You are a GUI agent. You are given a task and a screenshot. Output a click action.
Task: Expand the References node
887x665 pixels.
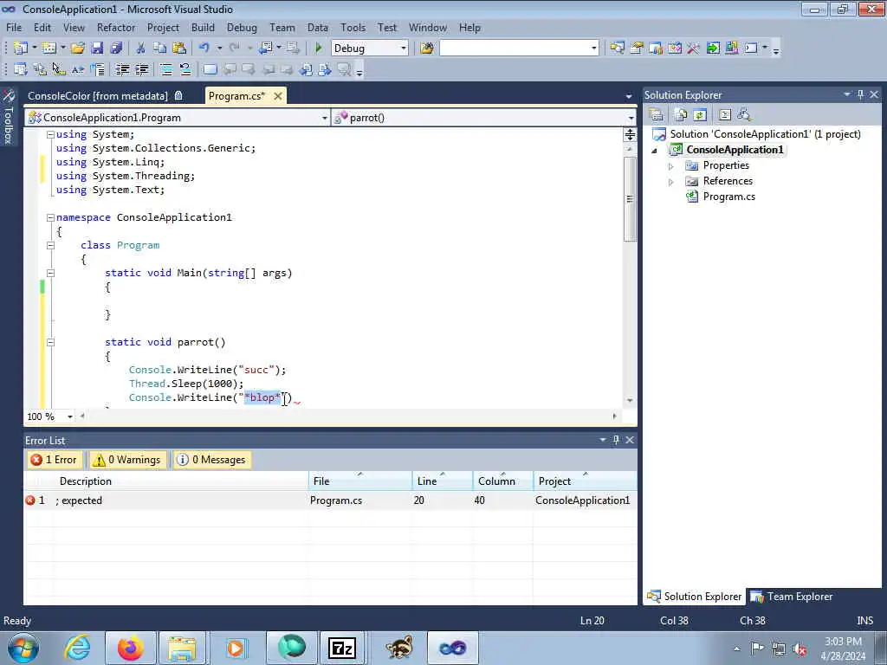pos(671,182)
